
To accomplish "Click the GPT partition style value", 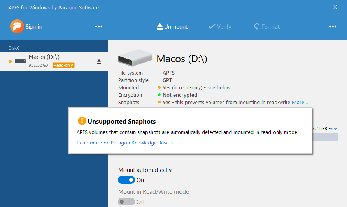I will click(x=167, y=80).
